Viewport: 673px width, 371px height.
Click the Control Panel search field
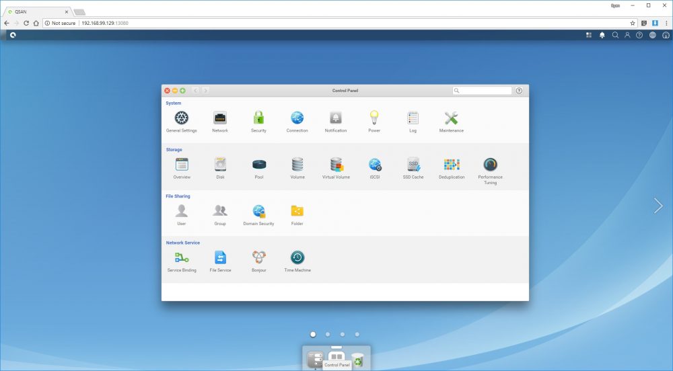click(482, 90)
